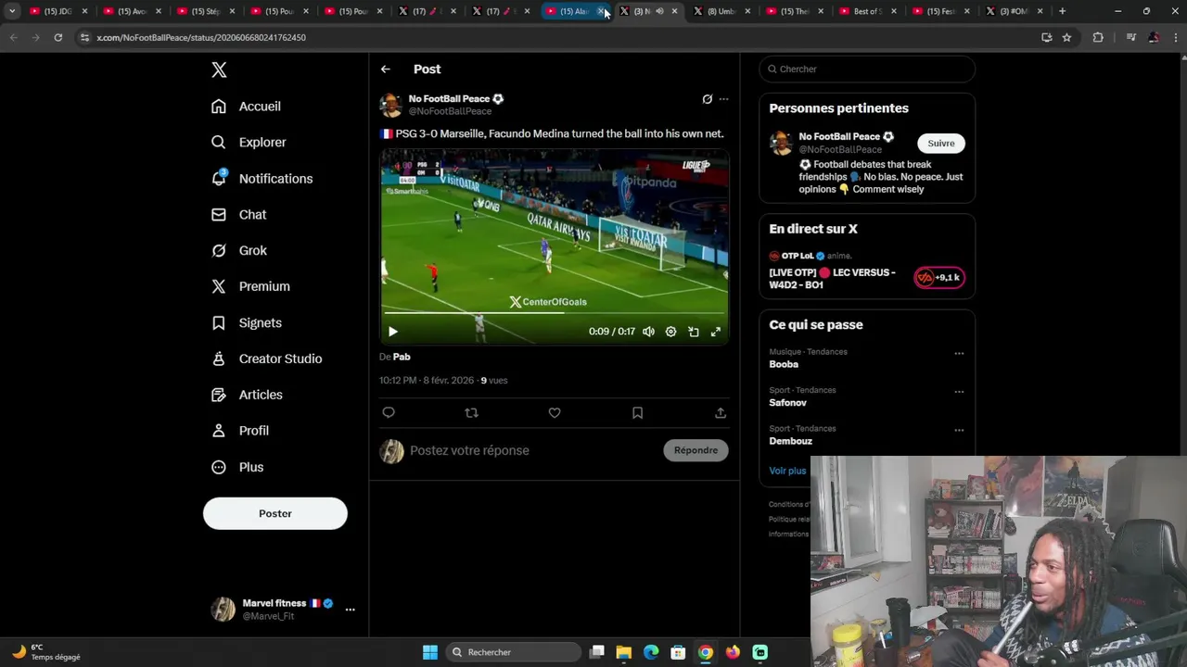Click the Répondre button
The image size is (1187, 667).
(696, 450)
